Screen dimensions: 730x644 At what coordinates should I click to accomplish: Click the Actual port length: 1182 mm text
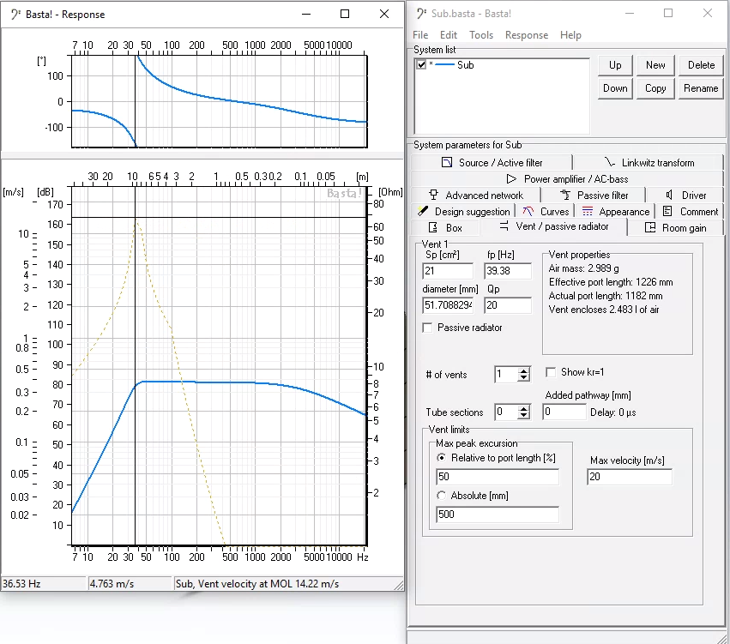(x=606, y=296)
